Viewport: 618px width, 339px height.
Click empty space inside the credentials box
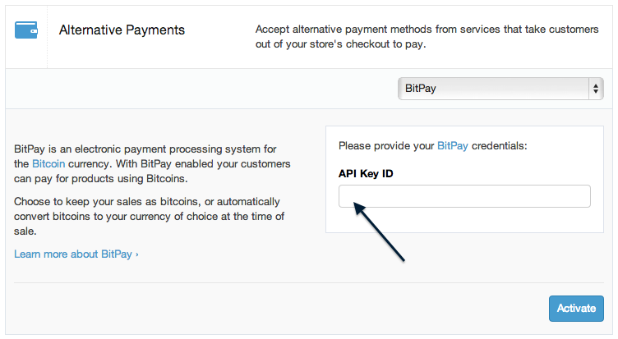coord(464,220)
